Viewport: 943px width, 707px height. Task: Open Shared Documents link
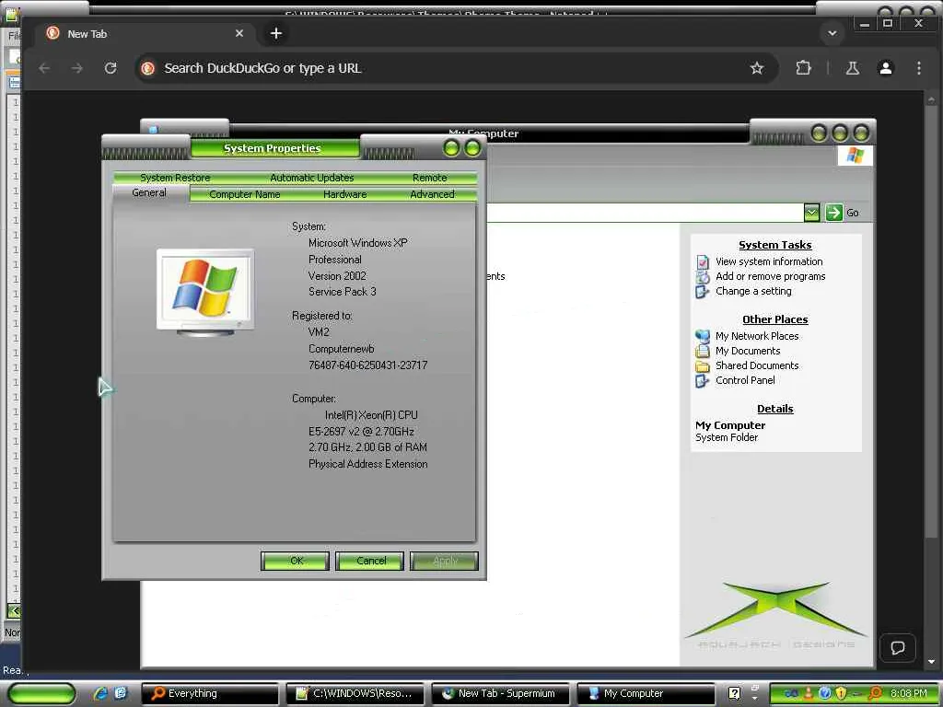[x=757, y=365]
